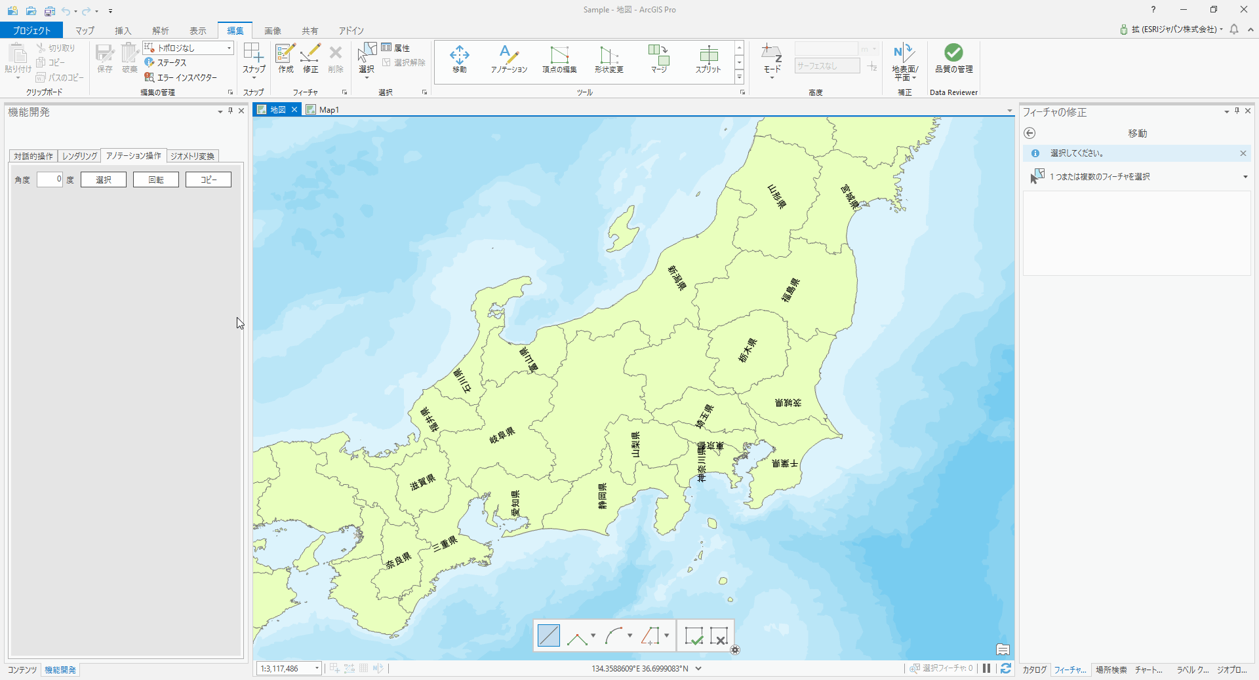This screenshot has height=680, width=1259.
Task: Open a project from quick access toolbar
Action: [x=31, y=10]
